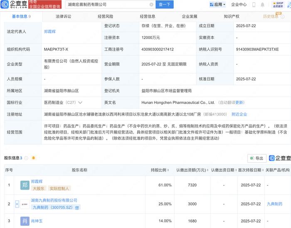Click the 九典制药 (300705.SZ) stock tag
The width and height of the screenshot is (291, 228).
(56, 207)
